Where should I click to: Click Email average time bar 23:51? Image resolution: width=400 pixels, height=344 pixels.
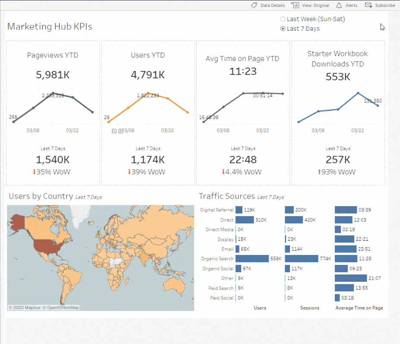point(346,249)
